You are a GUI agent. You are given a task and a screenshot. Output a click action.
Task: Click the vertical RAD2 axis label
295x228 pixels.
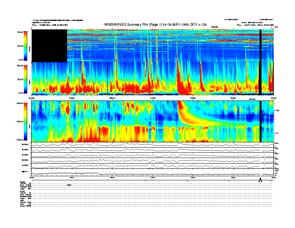(29, 49)
